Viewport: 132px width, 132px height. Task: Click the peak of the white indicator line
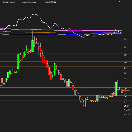(x=34, y=14)
